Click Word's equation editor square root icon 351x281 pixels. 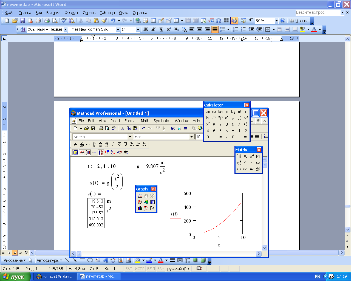211,21
